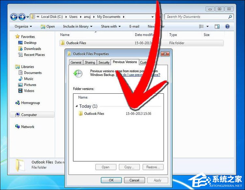Select the Previous Versions tab
Image resolution: width=245 pixels, height=190 pixels.
click(x=125, y=62)
